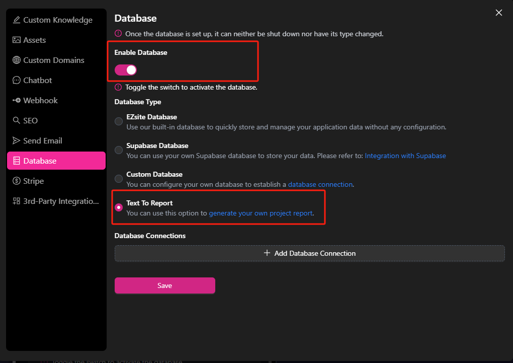513x363 pixels.
Task: Click the Add Database Connection button
Action: pos(309,253)
